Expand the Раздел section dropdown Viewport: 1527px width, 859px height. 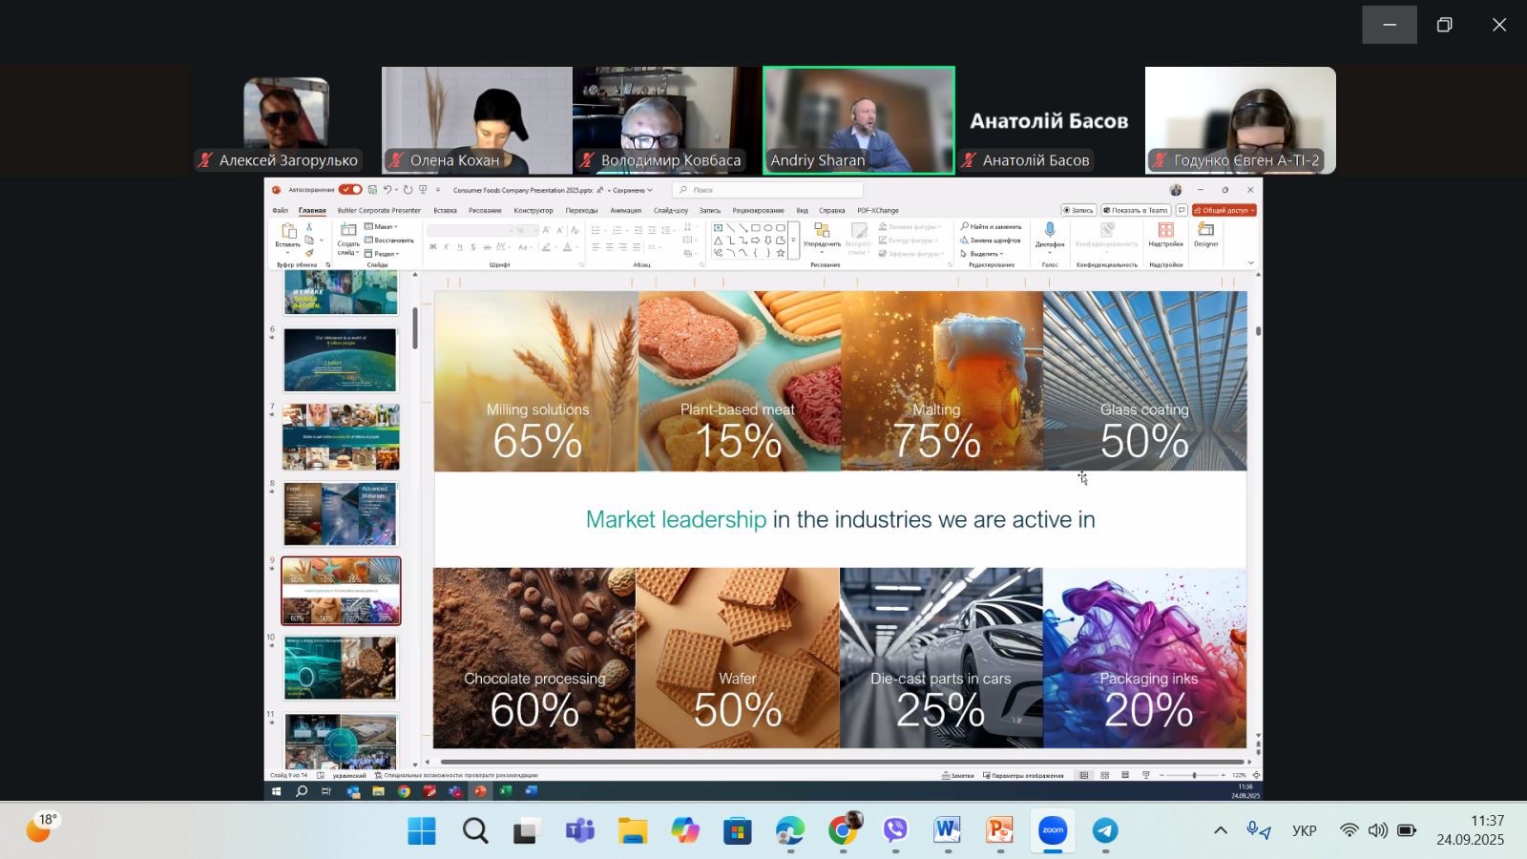pyautogui.click(x=384, y=254)
